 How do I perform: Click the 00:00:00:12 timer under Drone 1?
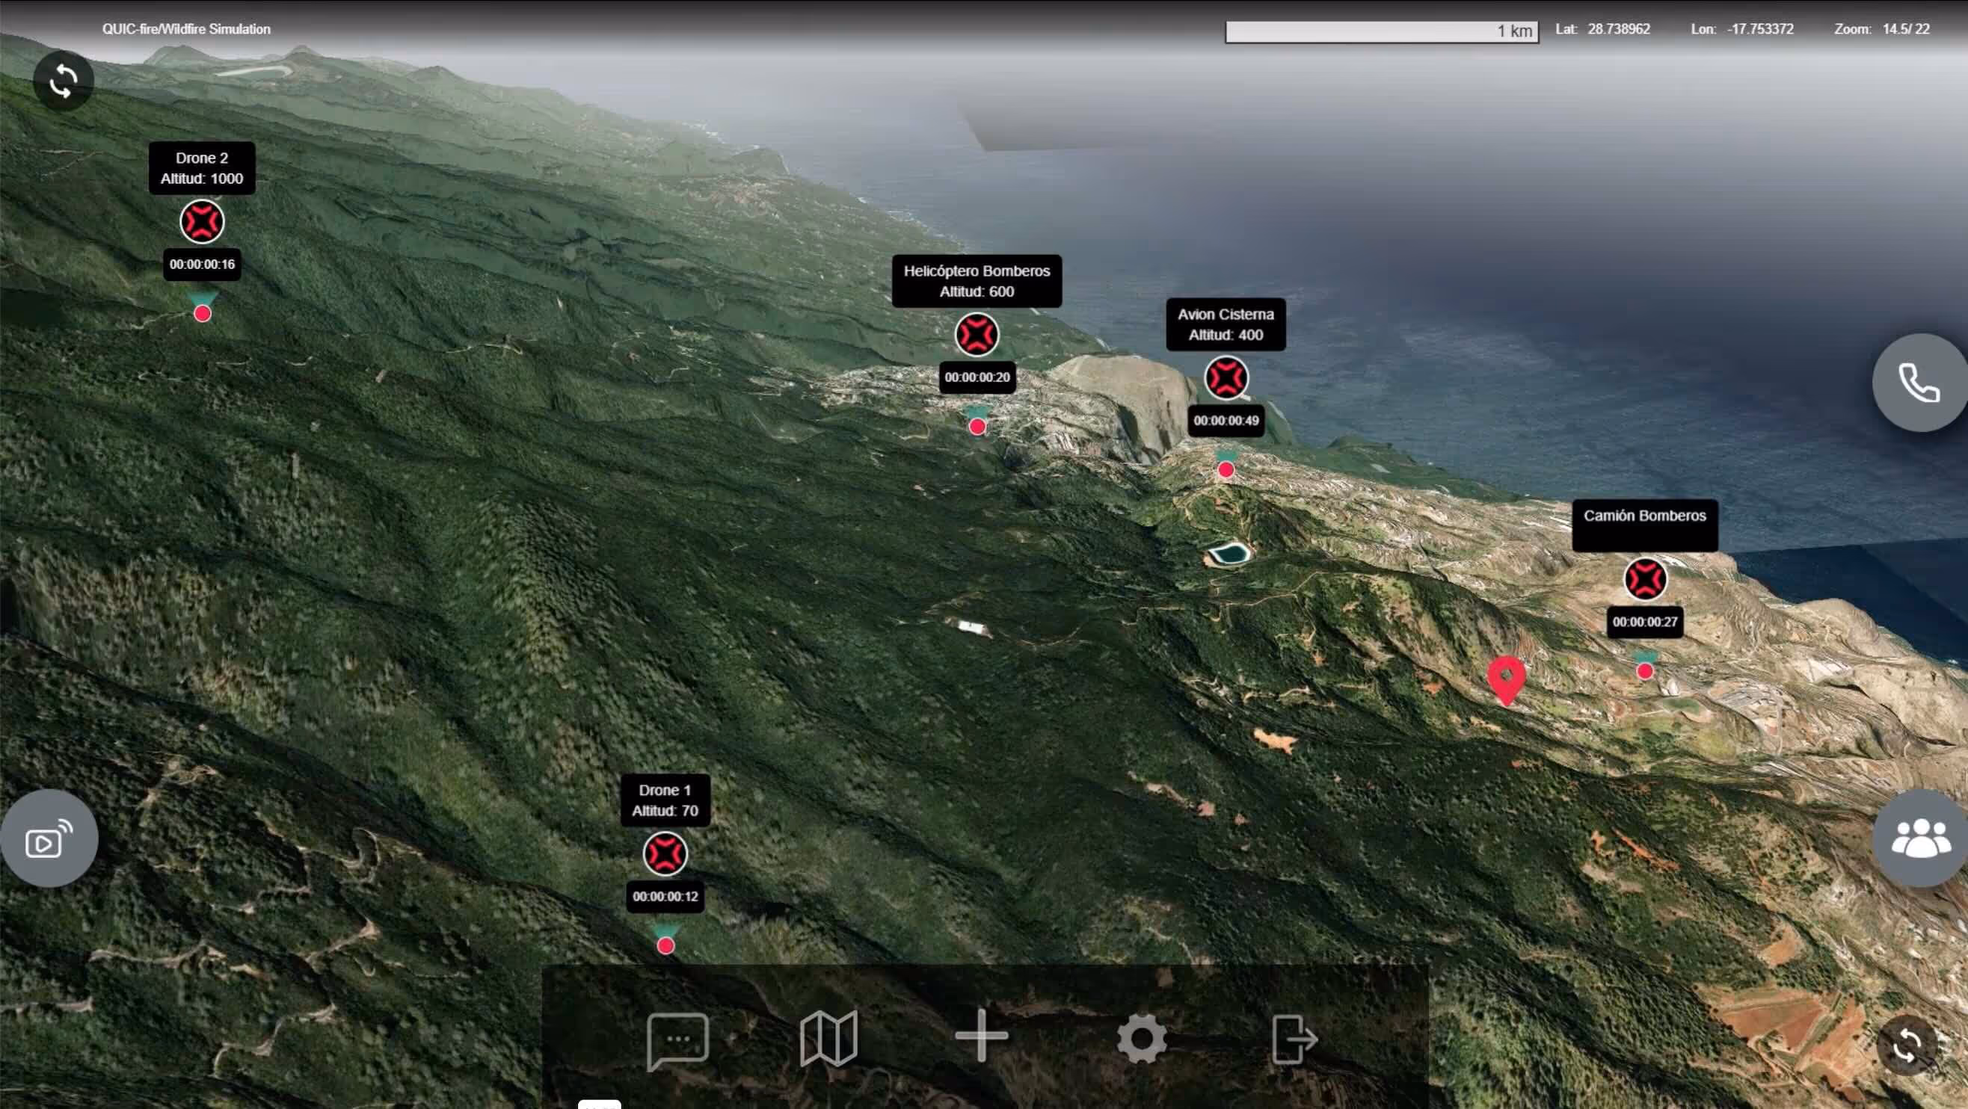pyautogui.click(x=665, y=897)
